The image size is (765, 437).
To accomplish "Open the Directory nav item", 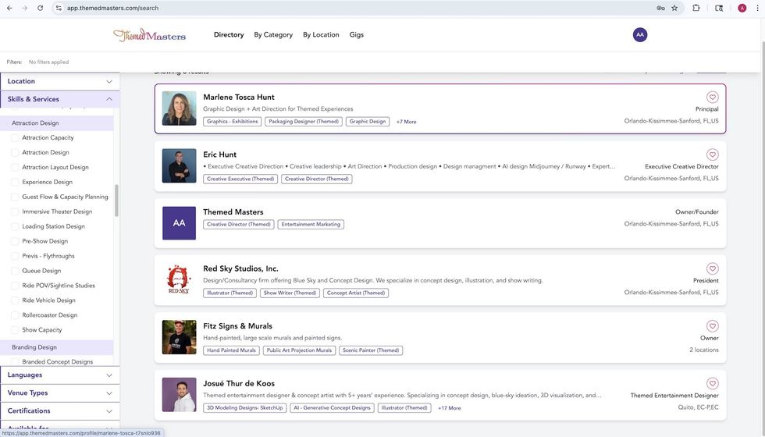I will (x=229, y=34).
